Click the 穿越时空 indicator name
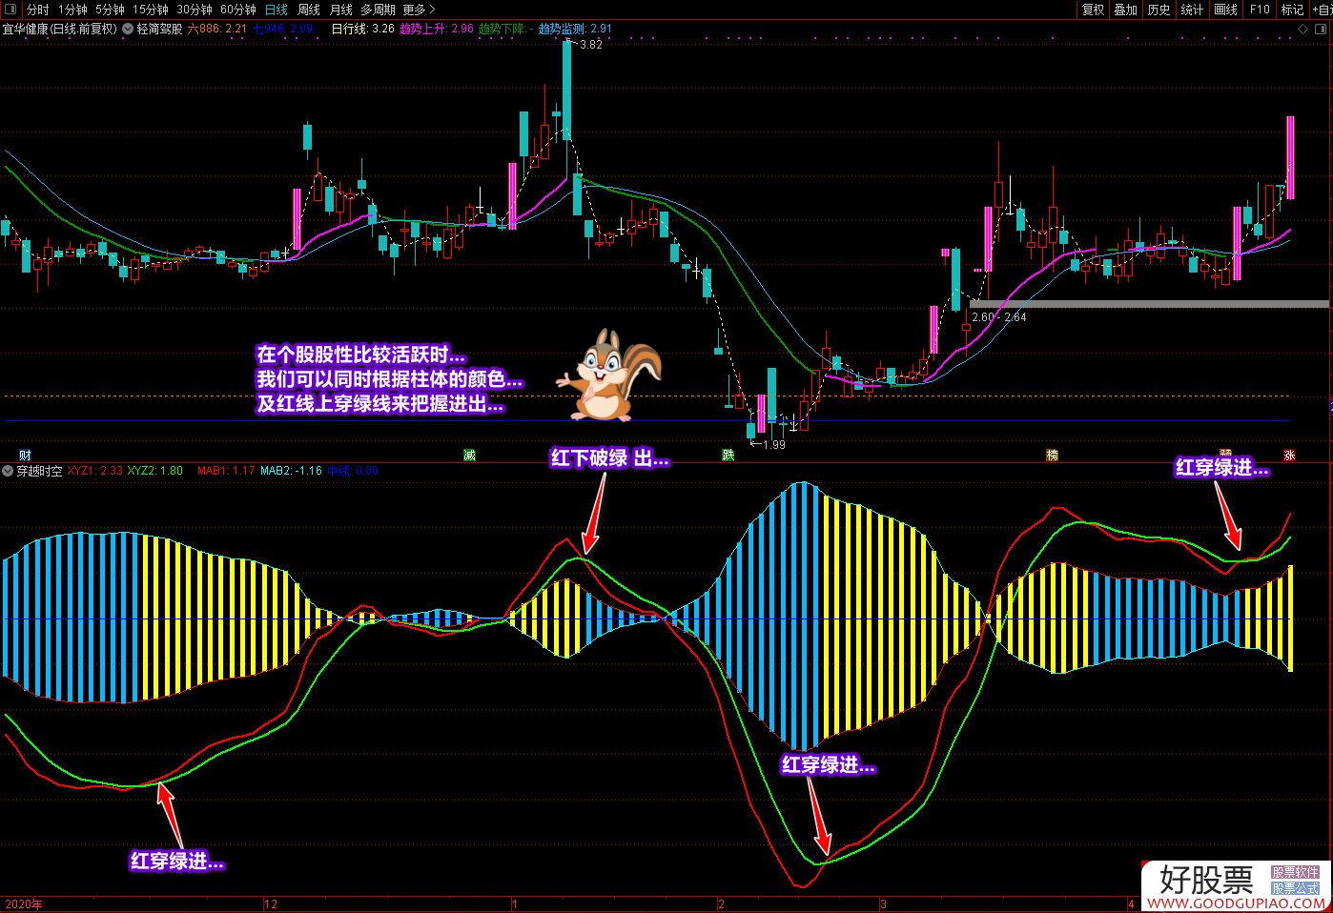This screenshot has width=1333, height=913. click(39, 470)
